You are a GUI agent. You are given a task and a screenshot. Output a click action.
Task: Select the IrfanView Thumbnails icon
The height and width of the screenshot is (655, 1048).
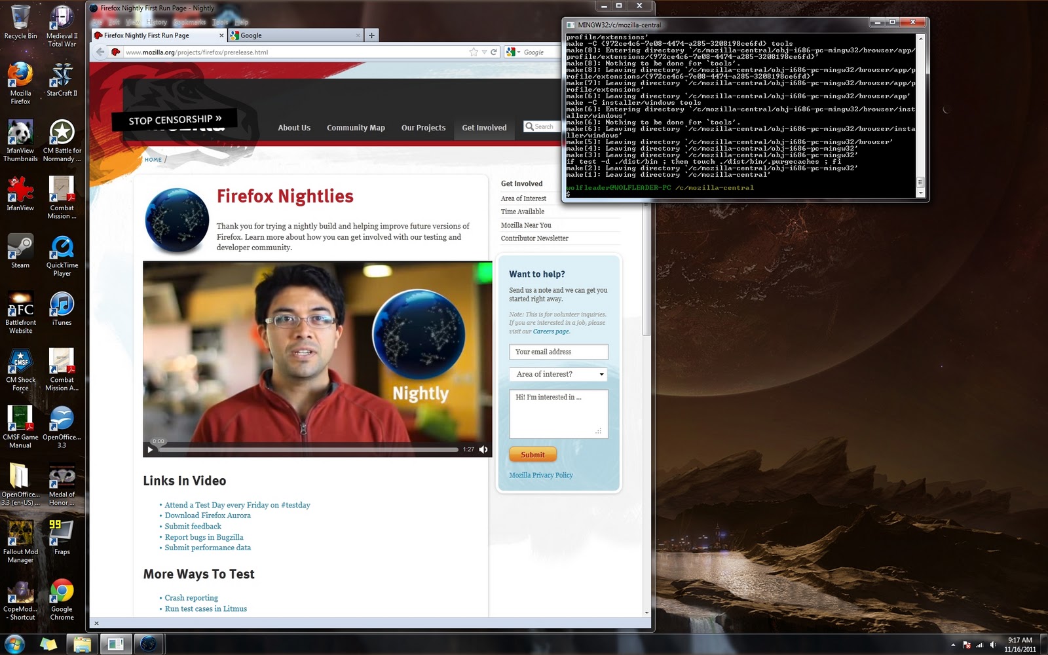pos(20,141)
